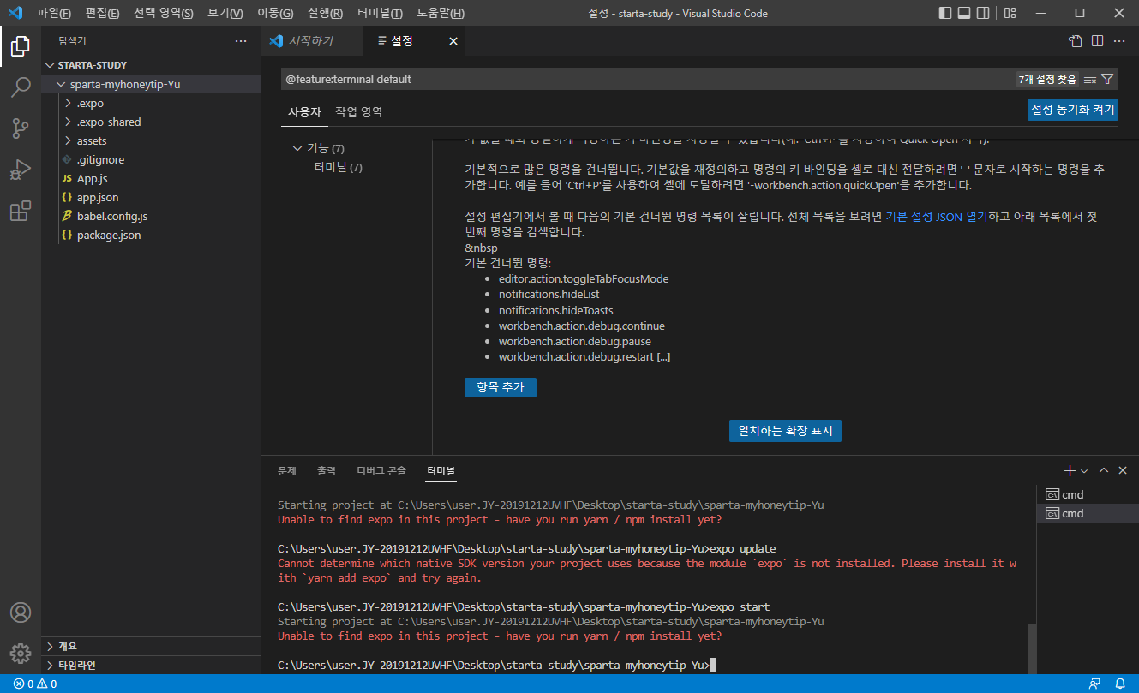The width and height of the screenshot is (1139, 693).
Task: Open the 실행 menu
Action: click(x=326, y=14)
